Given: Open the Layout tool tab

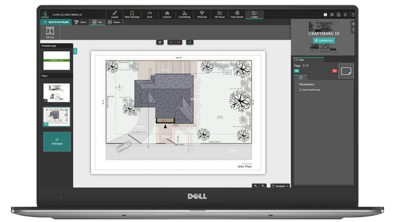Looking at the screenshot, I should tap(115, 15).
